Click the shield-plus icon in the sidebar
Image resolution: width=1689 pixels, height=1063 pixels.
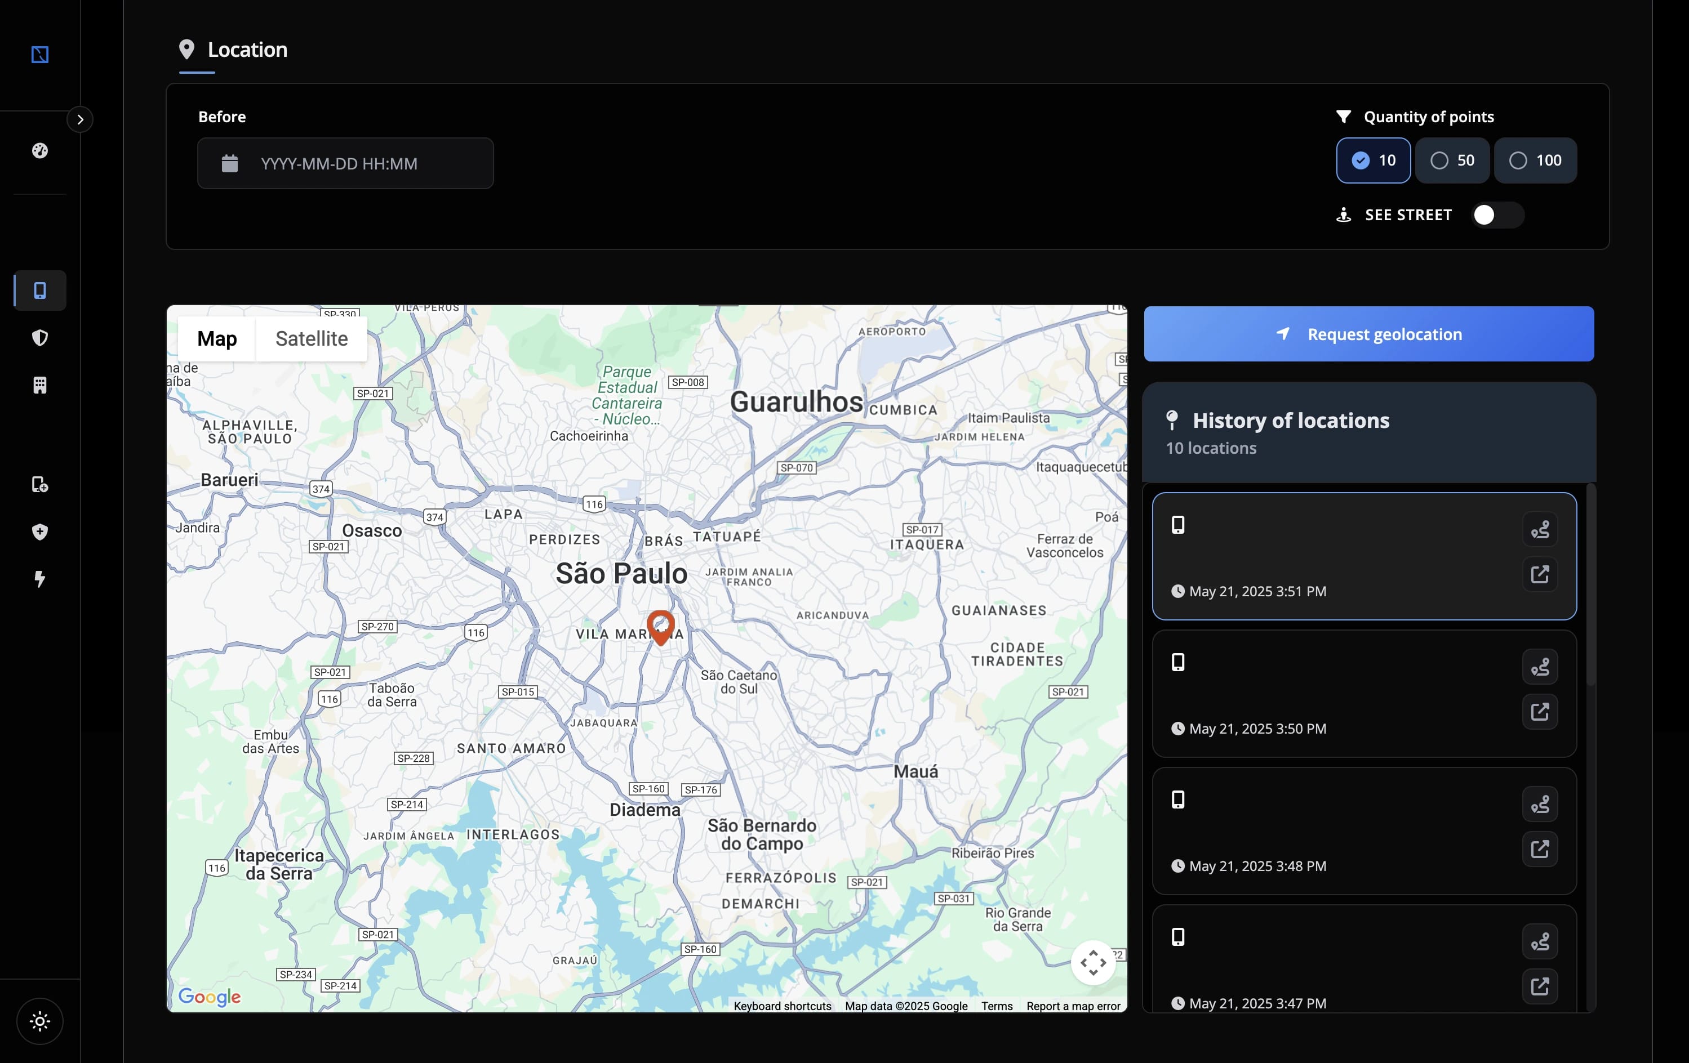pos(40,532)
